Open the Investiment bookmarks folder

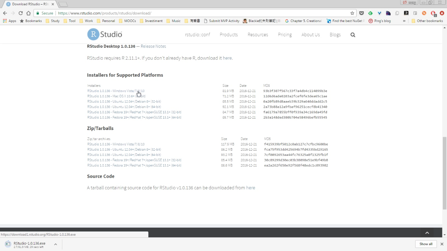click(x=151, y=21)
